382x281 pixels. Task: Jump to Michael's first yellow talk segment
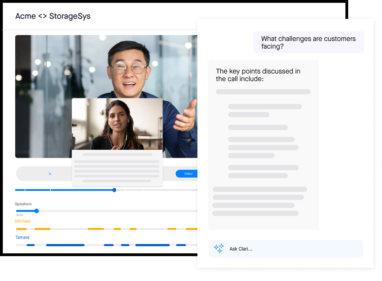[21, 229]
